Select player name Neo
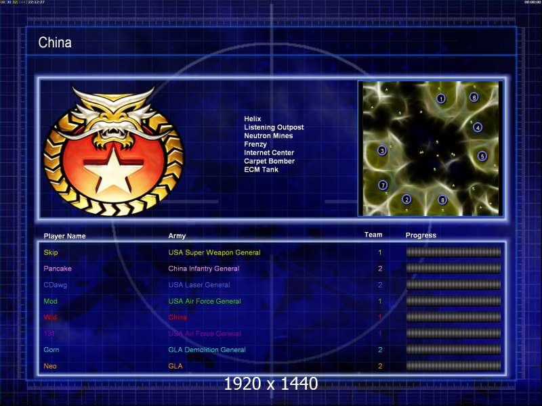 click(x=50, y=366)
